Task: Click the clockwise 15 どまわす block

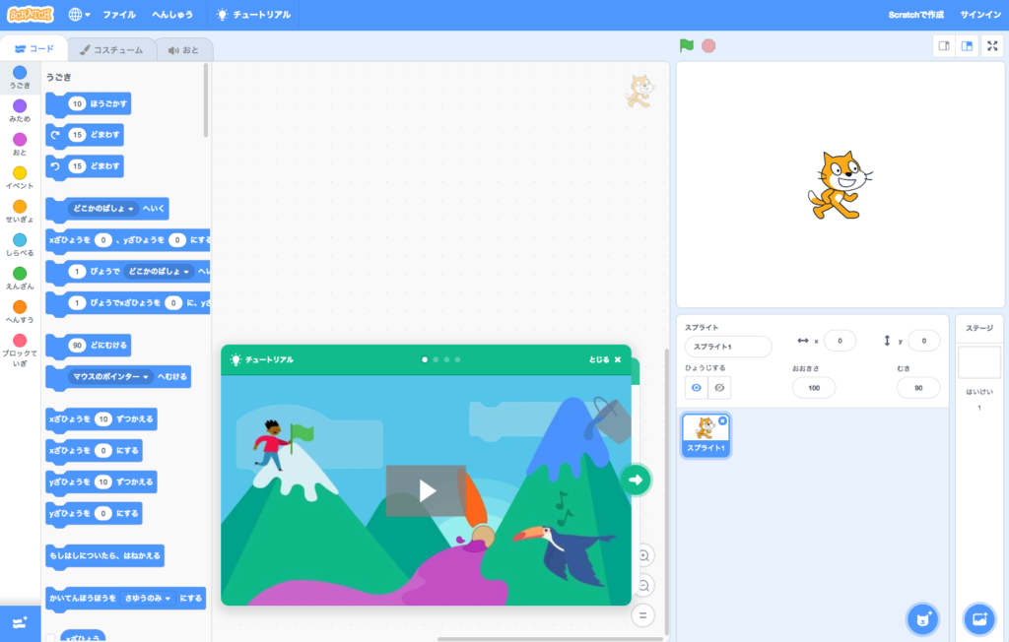Action: [85, 135]
